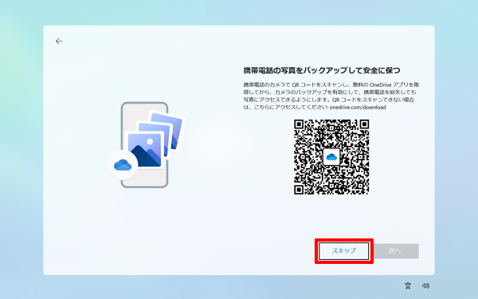The width and height of the screenshot is (478, 299).
Task: Click the OneDrive cloud logo inside QR code
Action: tap(331, 157)
